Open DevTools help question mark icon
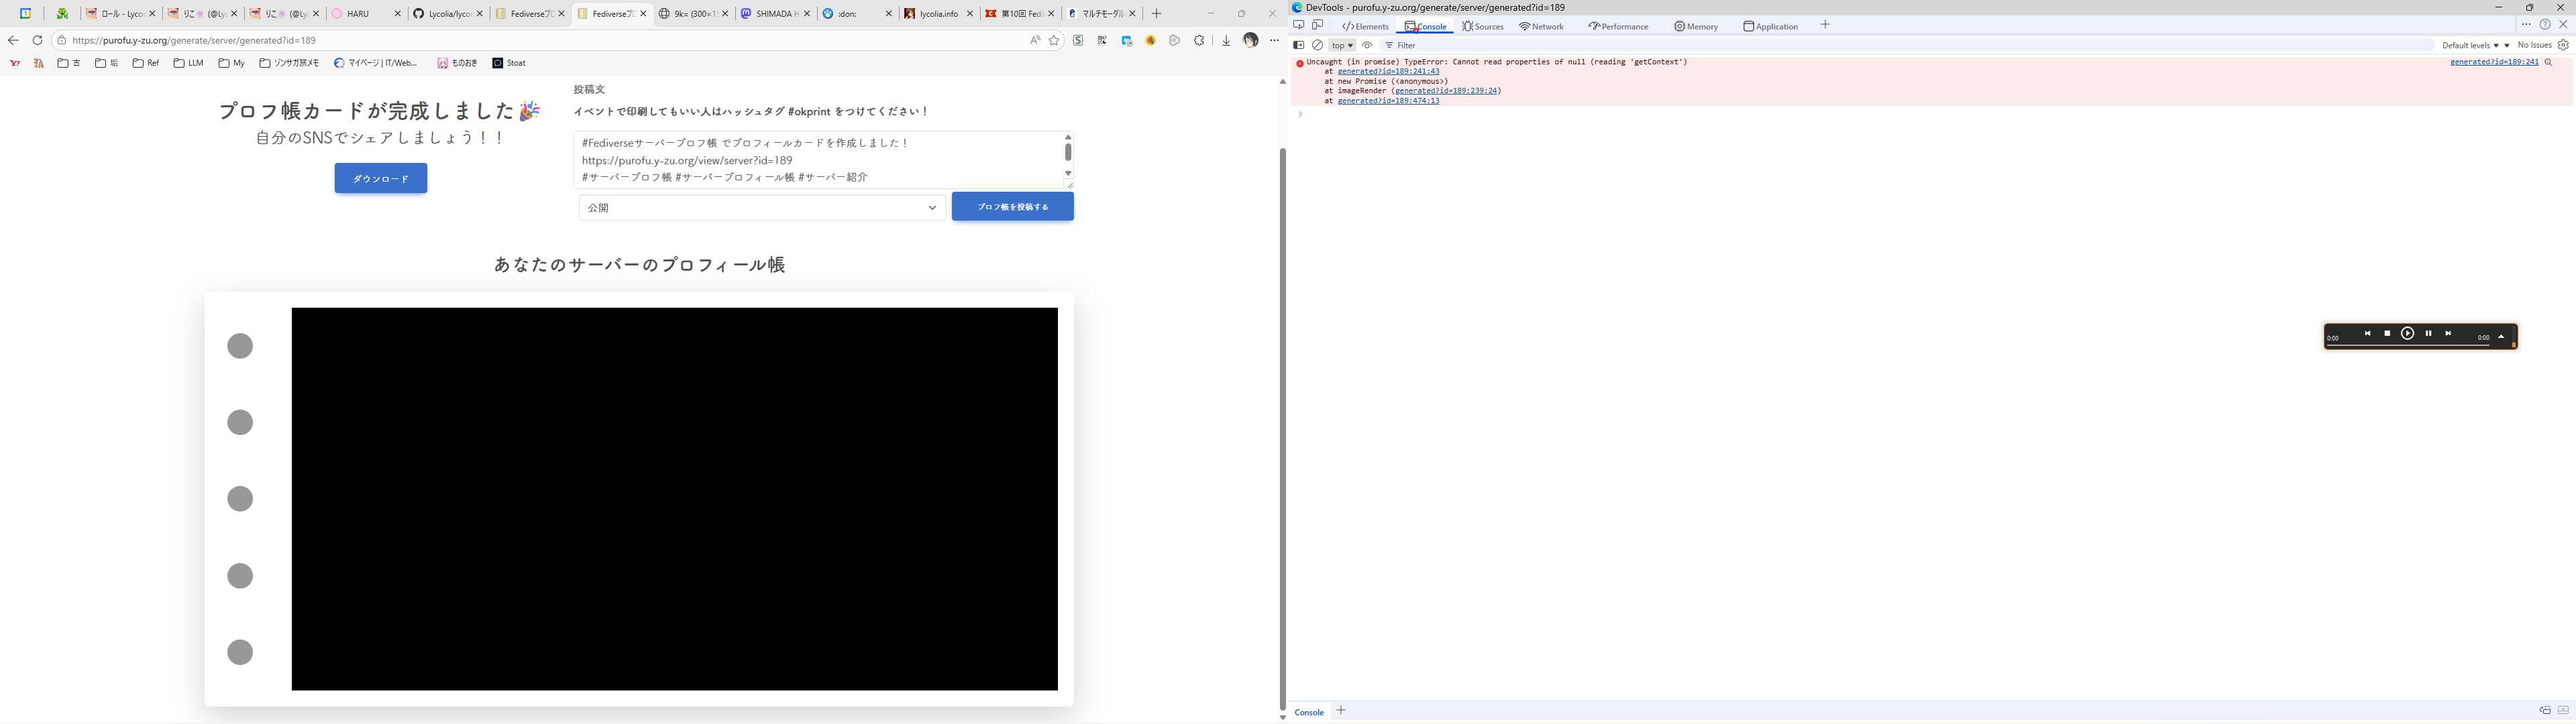 (2545, 25)
